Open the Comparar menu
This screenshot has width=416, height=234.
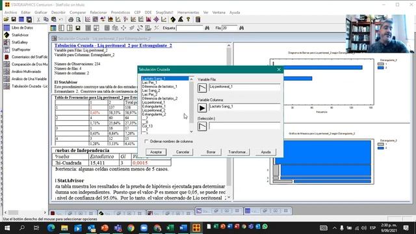tap(78, 12)
